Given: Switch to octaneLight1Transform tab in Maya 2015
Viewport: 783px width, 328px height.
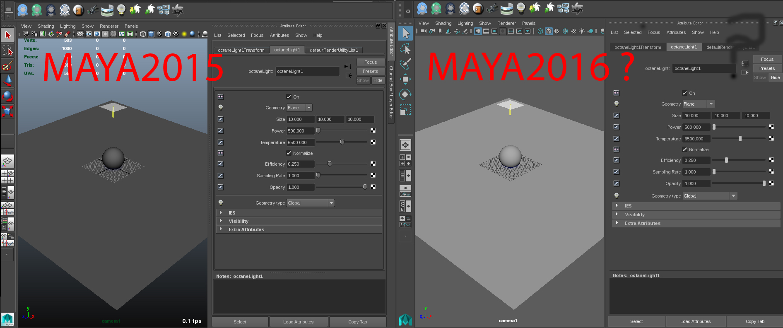Looking at the screenshot, I should (x=241, y=50).
